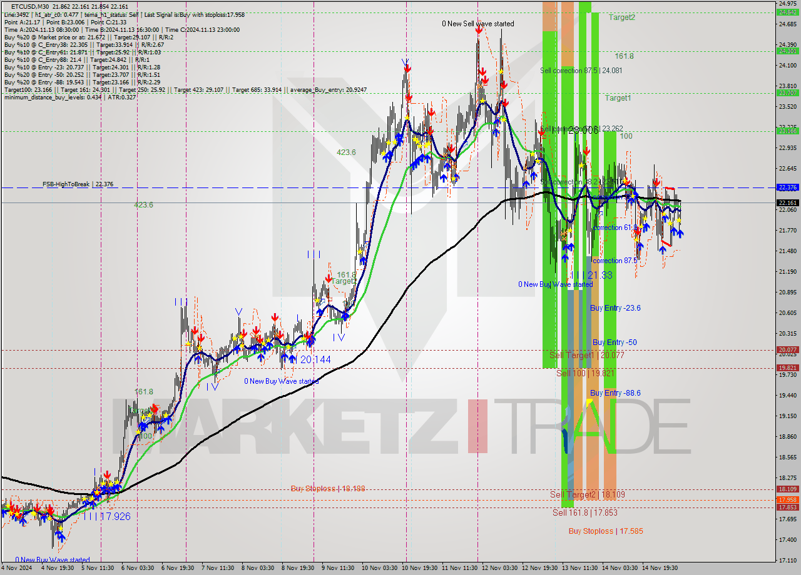Click the 20.605 price scale value
The width and height of the screenshot is (801, 575).
pos(787,313)
